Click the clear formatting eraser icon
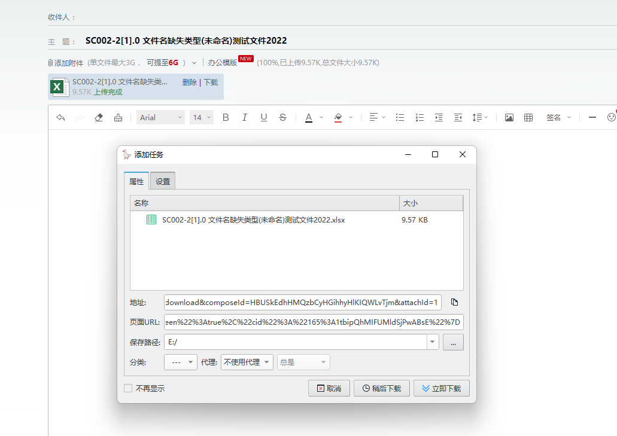617x436 pixels. (x=98, y=117)
